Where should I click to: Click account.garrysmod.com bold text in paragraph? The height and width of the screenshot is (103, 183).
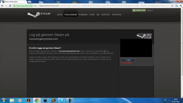(69, 51)
